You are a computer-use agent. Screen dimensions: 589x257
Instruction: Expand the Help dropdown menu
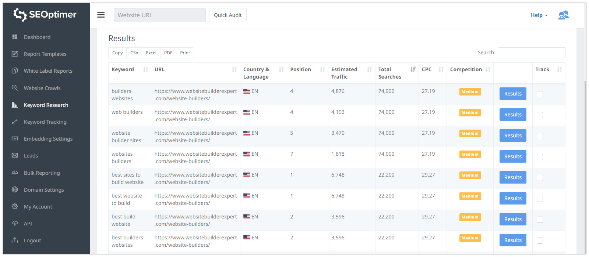coord(539,15)
